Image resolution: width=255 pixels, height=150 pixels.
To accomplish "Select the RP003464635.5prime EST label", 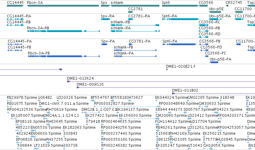I will (121, 122).
